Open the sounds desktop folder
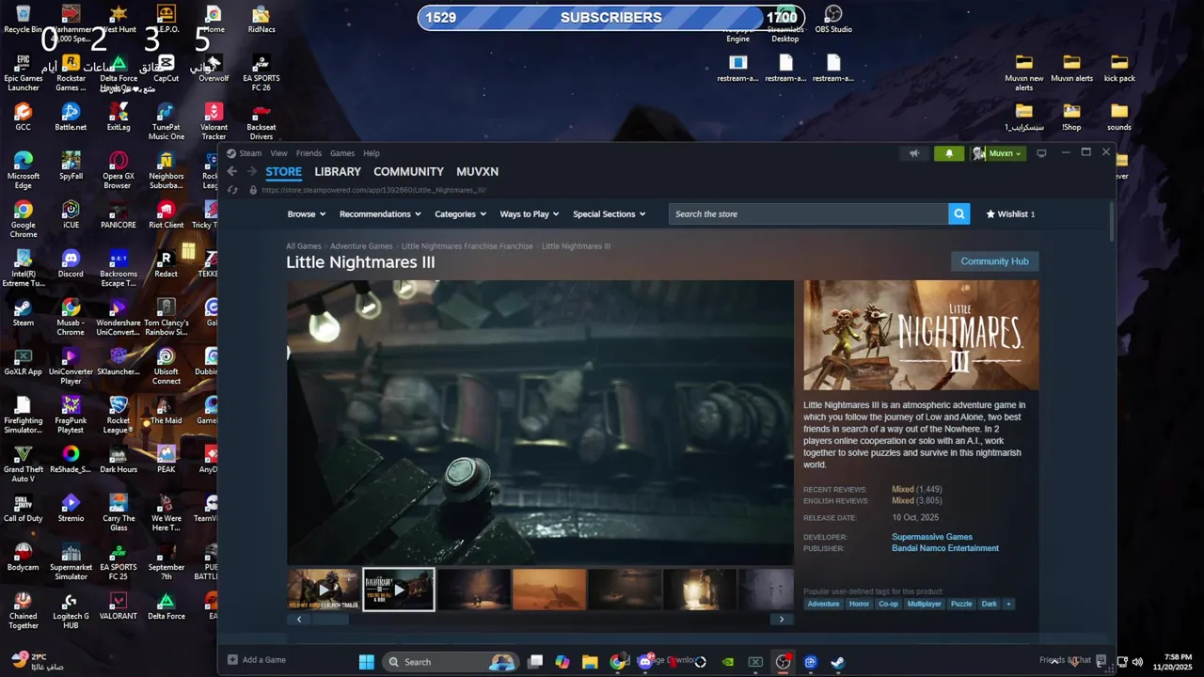This screenshot has height=677, width=1204. click(1118, 117)
